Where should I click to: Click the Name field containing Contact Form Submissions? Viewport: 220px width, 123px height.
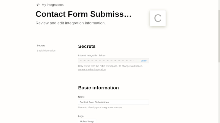[114, 102]
